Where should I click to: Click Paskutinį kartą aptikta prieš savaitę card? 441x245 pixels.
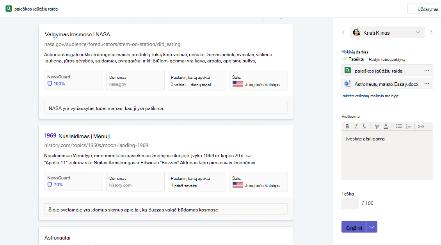tap(197, 181)
